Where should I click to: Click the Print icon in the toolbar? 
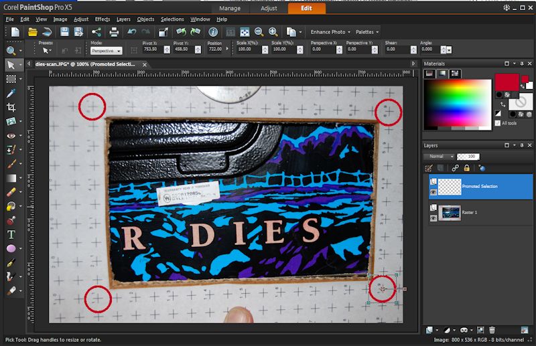[114, 32]
